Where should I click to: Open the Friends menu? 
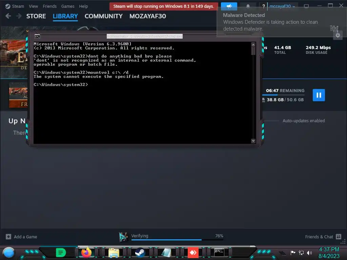[x=50, y=6]
